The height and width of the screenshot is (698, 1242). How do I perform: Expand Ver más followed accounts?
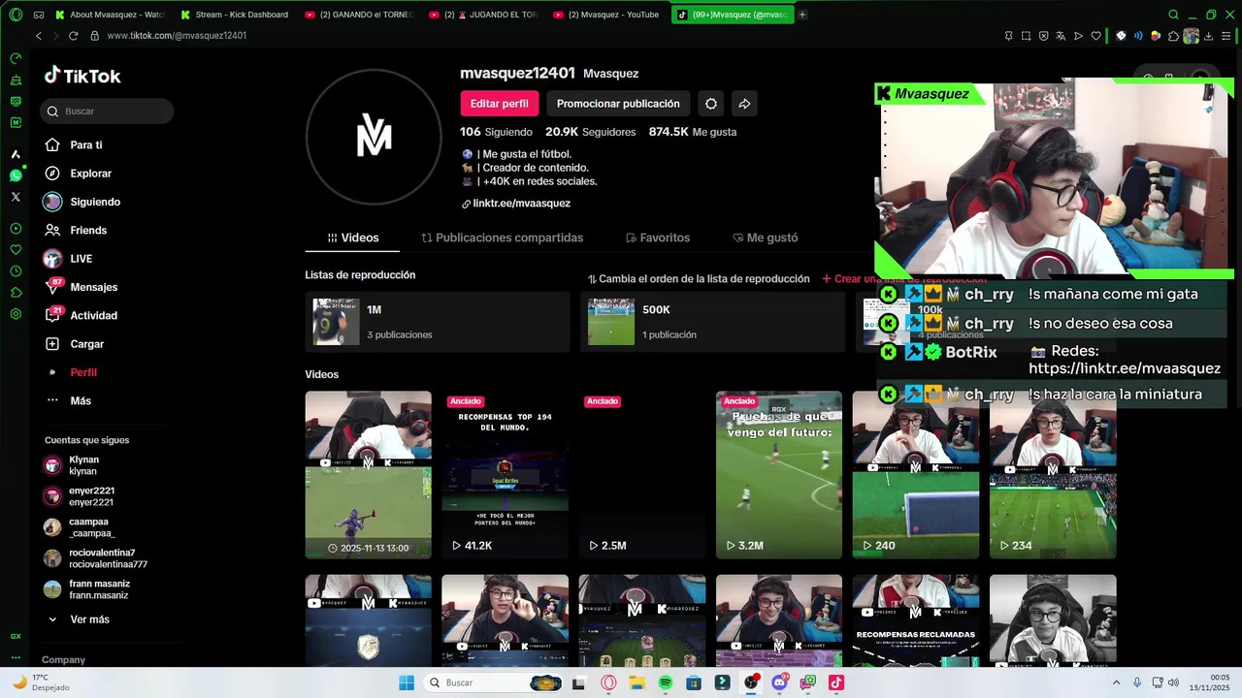(x=78, y=619)
